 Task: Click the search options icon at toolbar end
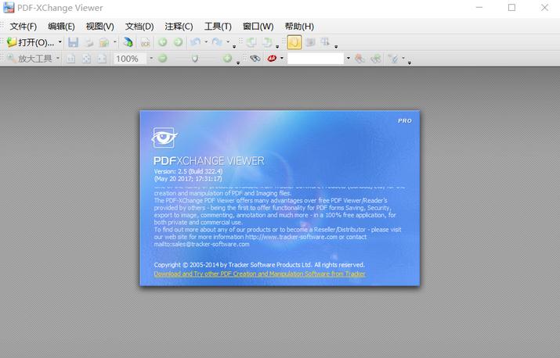tap(394, 59)
